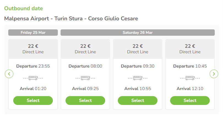Click the bus icon for 10:45 departure

coord(190,78)
